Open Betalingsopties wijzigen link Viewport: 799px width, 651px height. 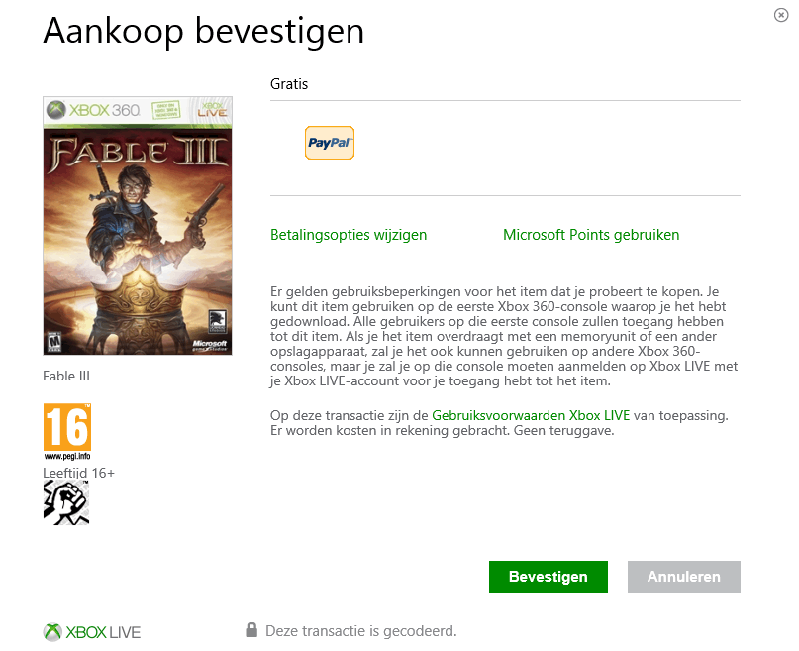pos(349,235)
